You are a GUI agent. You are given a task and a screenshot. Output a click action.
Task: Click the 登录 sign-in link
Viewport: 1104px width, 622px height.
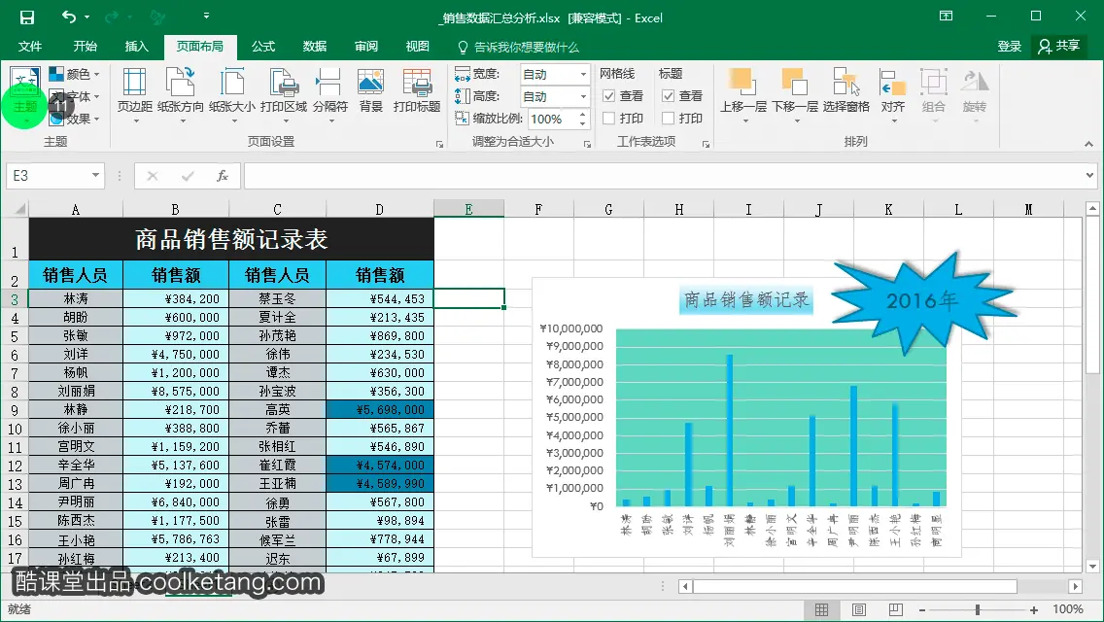point(1009,47)
